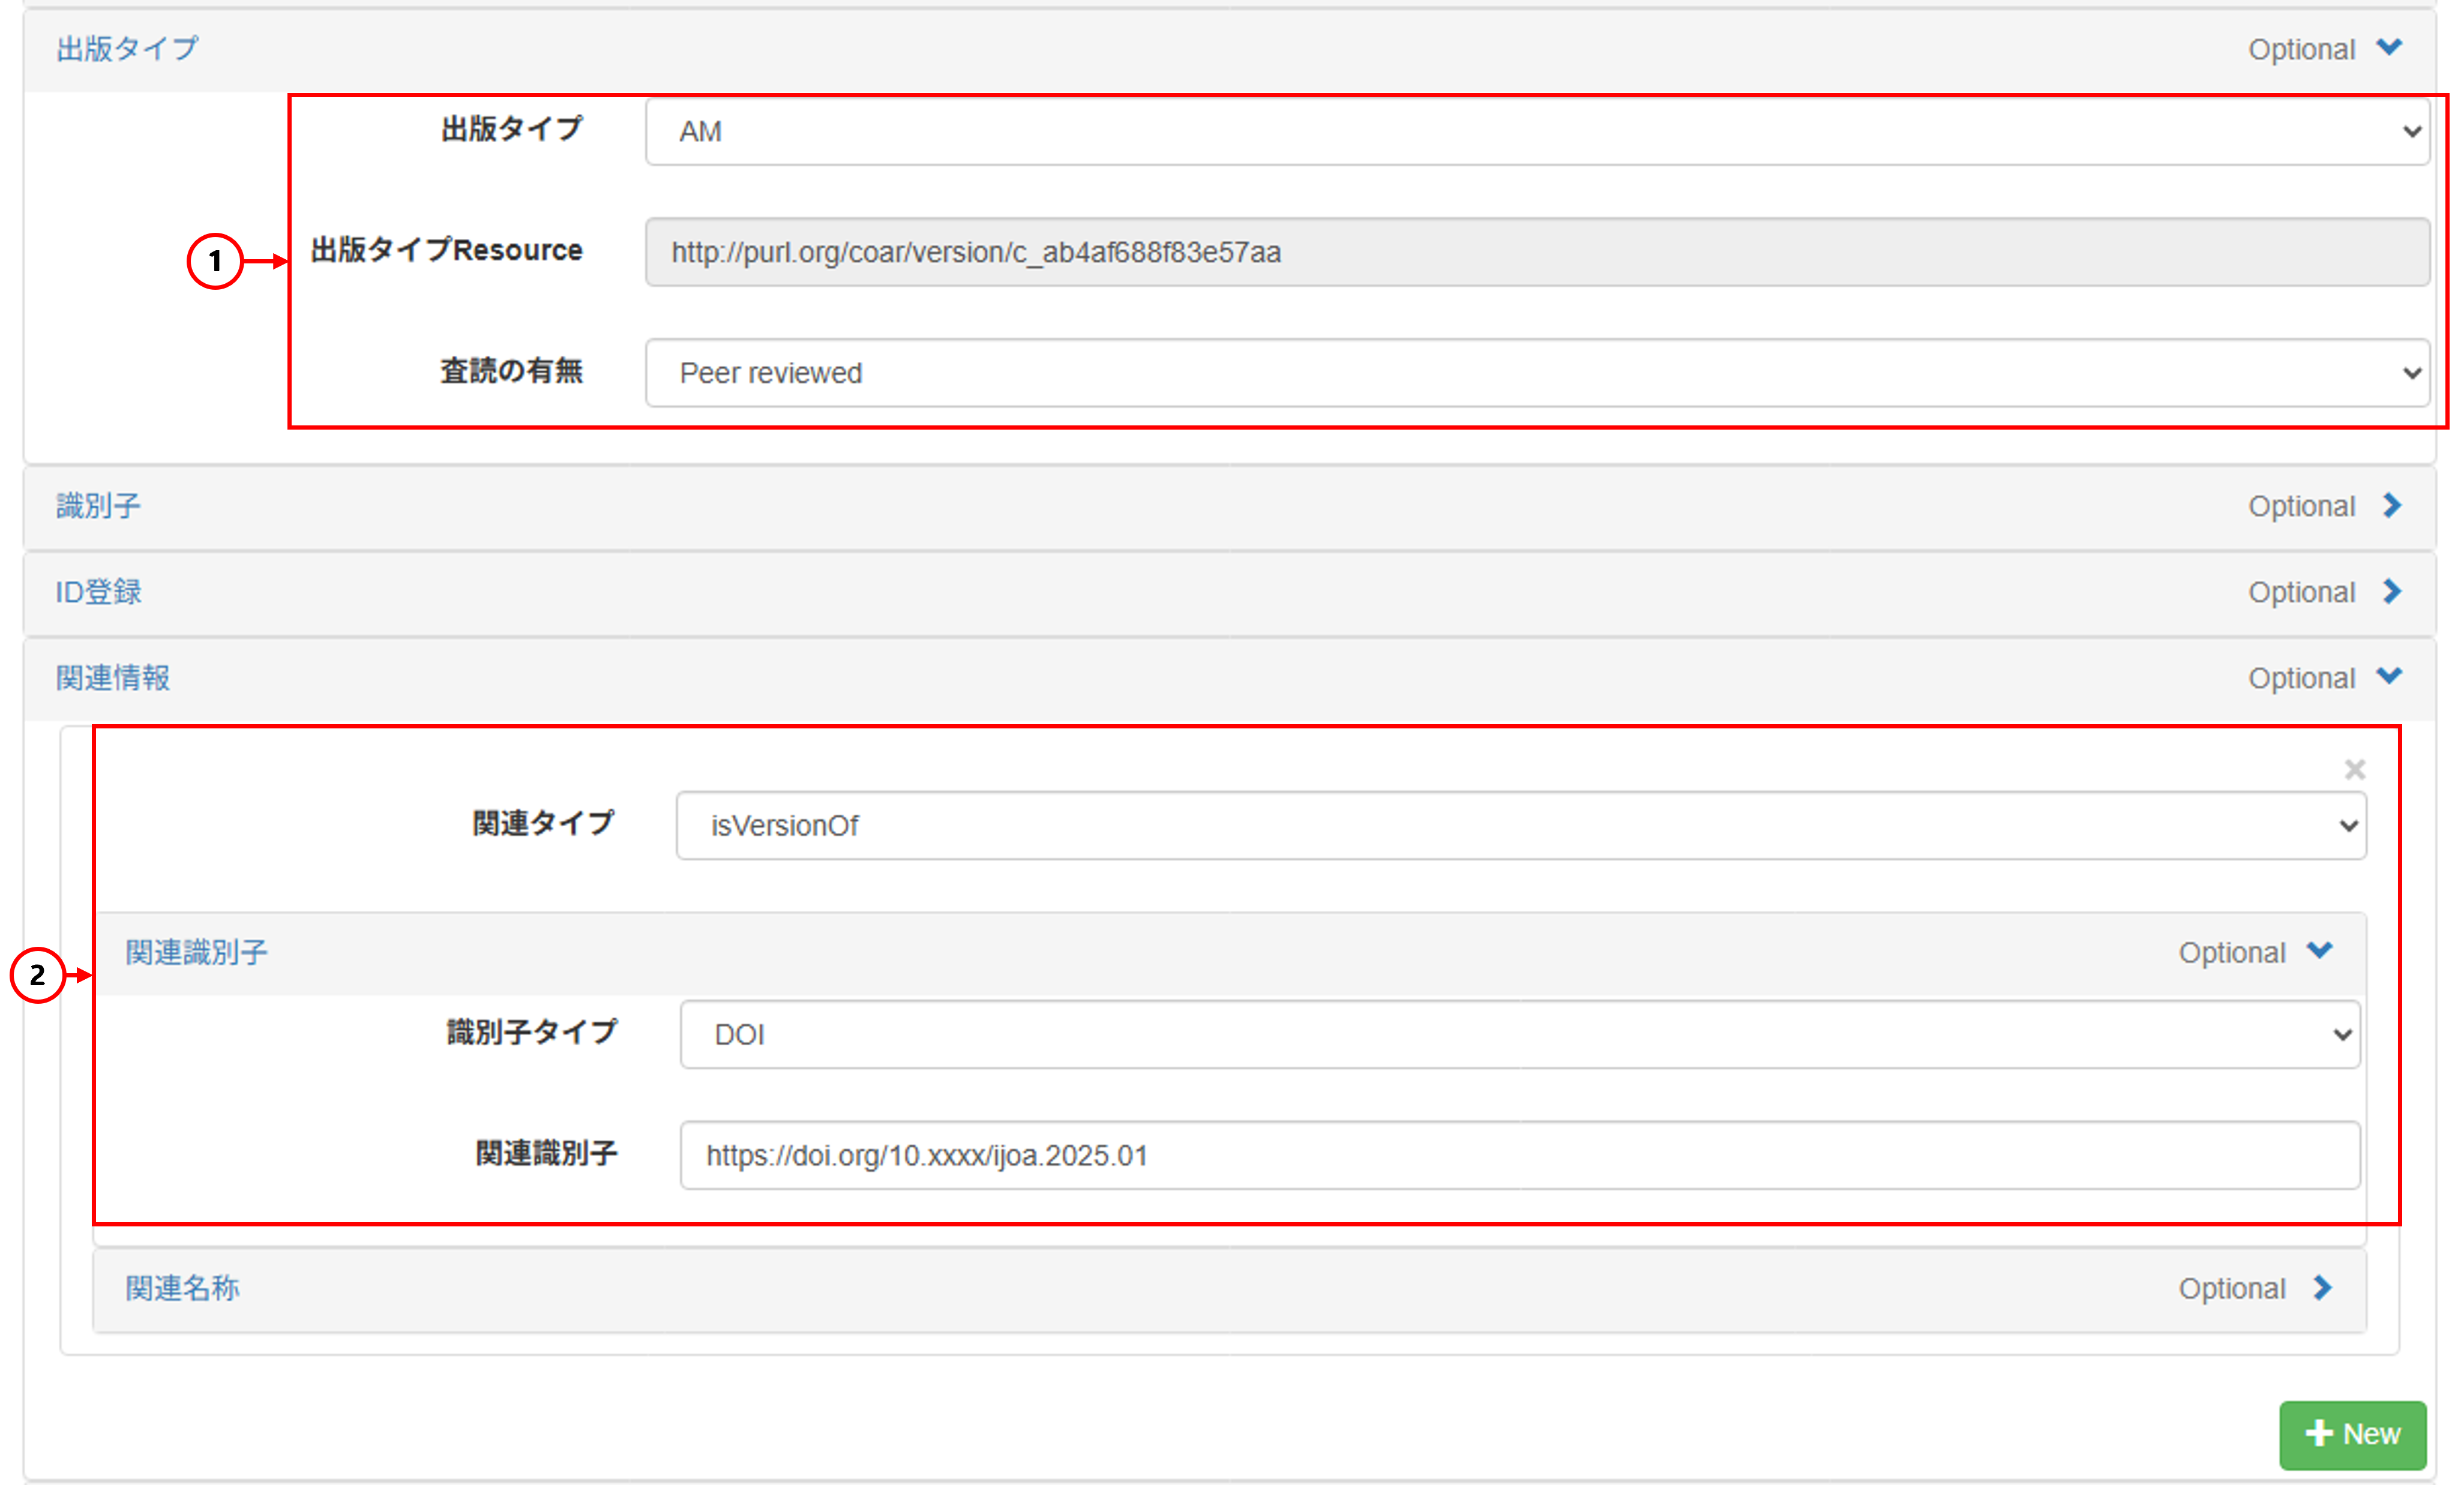Collapse the 関連情報 section chevron

point(2389,676)
